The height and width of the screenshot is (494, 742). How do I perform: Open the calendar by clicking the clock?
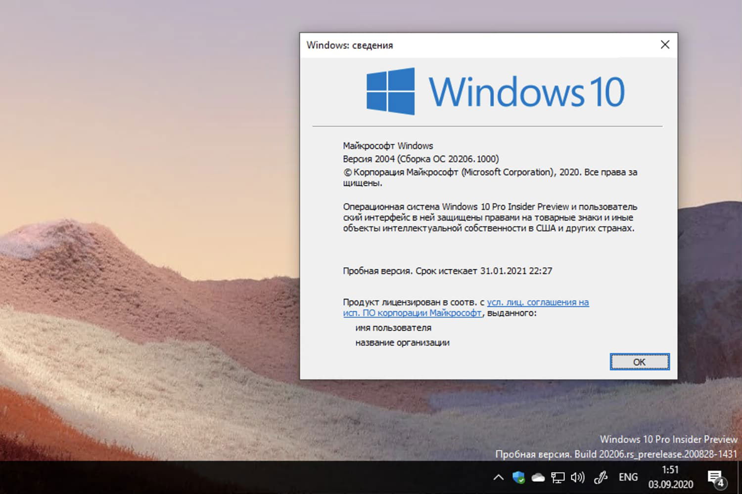click(671, 470)
